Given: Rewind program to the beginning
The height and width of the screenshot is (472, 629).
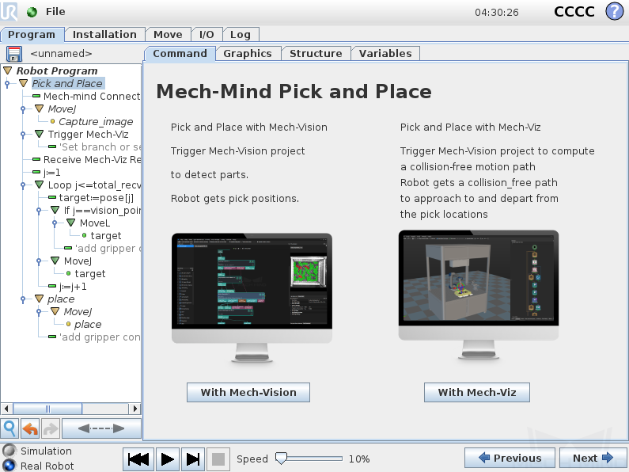Looking at the screenshot, I should click(x=138, y=459).
